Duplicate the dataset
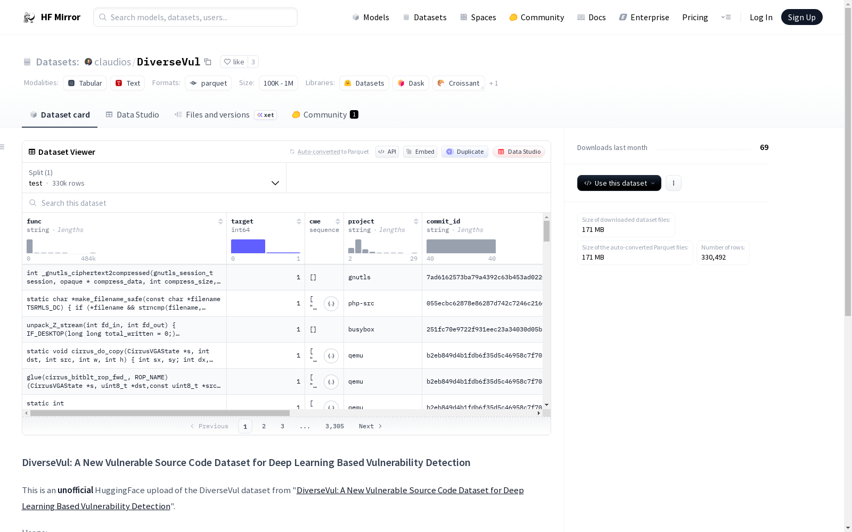Image resolution: width=852 pixels, height=532 pixels. click(465, 152)
